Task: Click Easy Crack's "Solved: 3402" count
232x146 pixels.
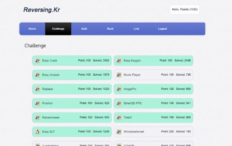Action: click(101, 61)
